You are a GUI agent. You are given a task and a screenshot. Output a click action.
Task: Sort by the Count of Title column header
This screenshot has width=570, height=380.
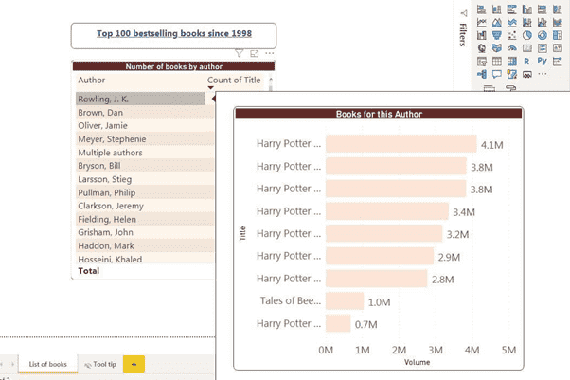(x=234, y=81)
